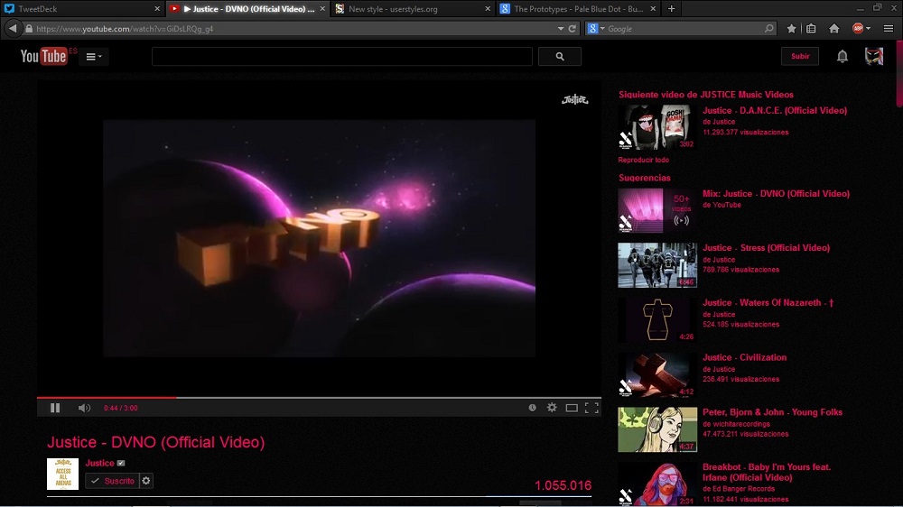Click Reproducir todo link
903x507 pixels.
coord(643,160)
